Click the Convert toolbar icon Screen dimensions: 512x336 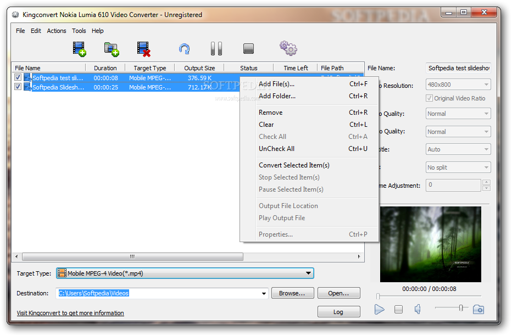184,49
